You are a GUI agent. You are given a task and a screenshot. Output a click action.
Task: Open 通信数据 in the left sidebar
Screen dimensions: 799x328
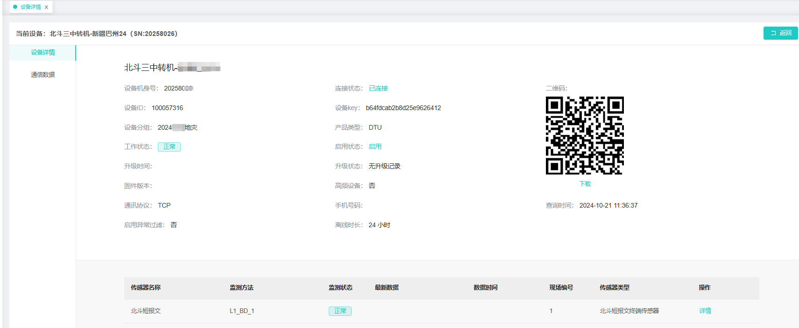43,75
